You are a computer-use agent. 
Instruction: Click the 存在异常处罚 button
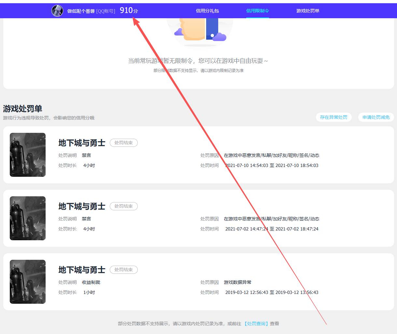point(333,117)
